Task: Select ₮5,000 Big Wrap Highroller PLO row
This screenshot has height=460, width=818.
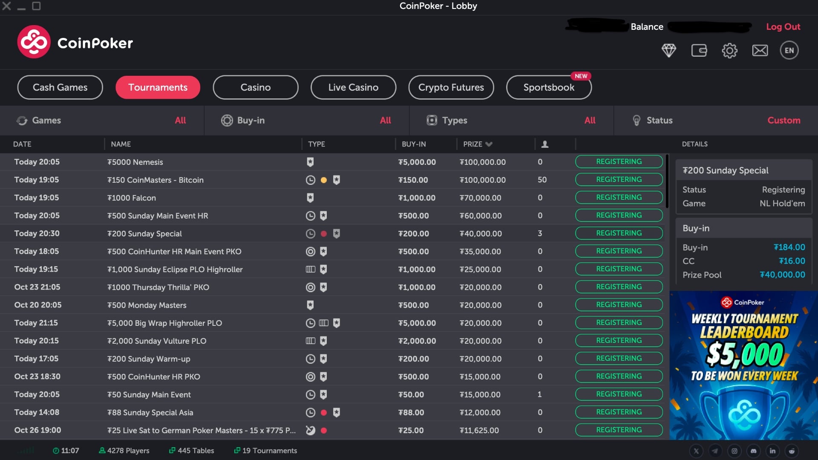Action: pyautogui.click(x=332, y=323)
